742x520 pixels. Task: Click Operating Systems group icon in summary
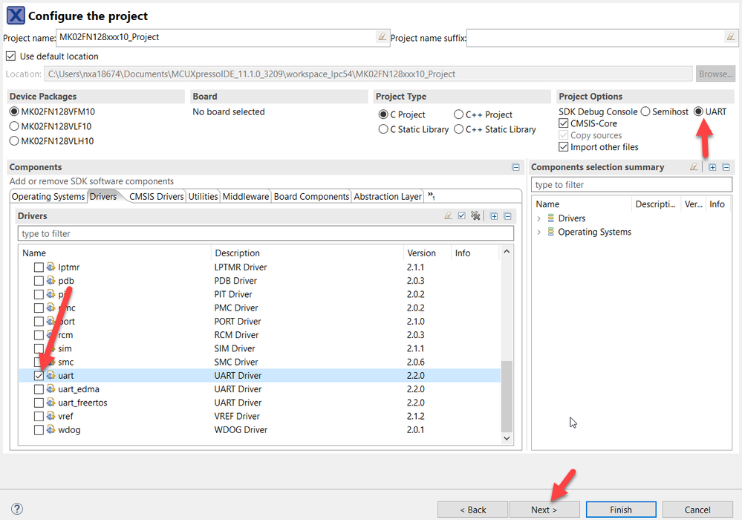551,232
